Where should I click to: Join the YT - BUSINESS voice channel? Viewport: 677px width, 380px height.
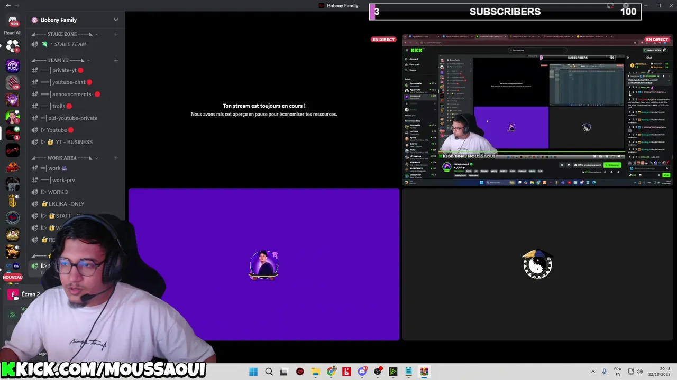(x=75, y=142)
